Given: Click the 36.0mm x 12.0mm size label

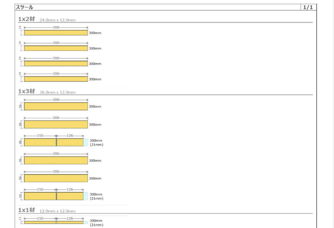Looking at the screenshot, I should click(57, 93).
